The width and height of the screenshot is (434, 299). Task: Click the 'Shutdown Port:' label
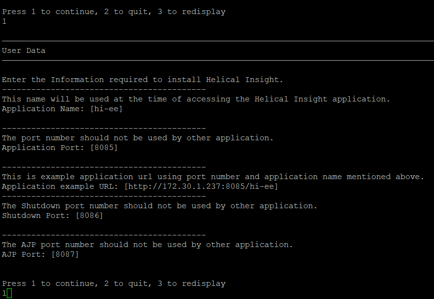(35, 216)
